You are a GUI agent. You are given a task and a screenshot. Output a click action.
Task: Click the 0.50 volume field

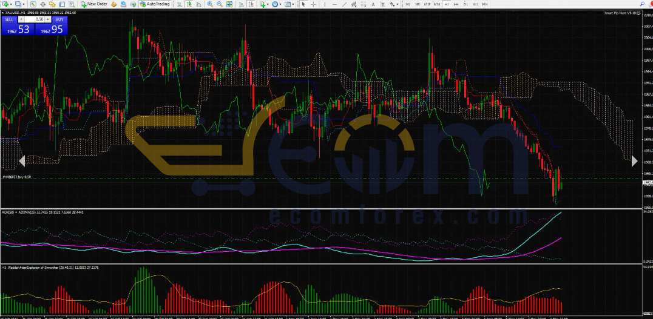[x=35, y=19]
